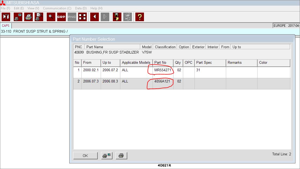Click the print screen toolbar icon

[x=18, y=17]
